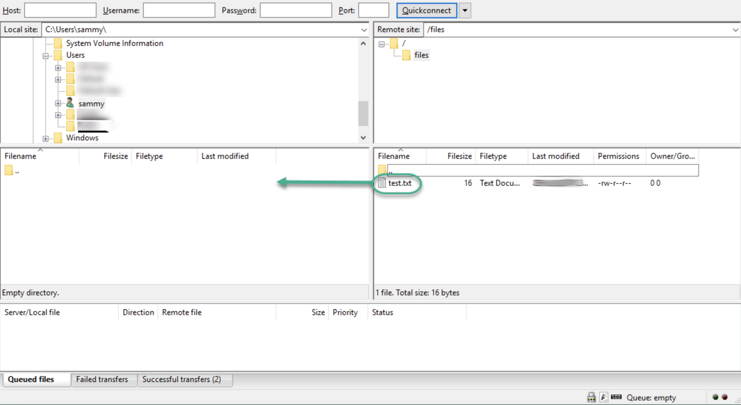Open the Quickconnect history dropdown arrow
This screenshot has height=405, width=741.
click(x=465, y=10)
